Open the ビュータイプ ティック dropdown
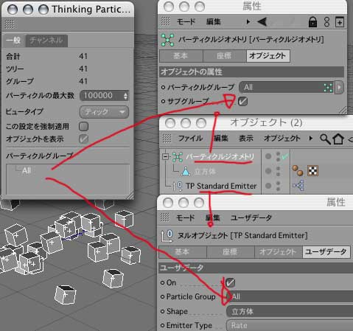Viewport: 353px width, 331px height. coord(104,112)
